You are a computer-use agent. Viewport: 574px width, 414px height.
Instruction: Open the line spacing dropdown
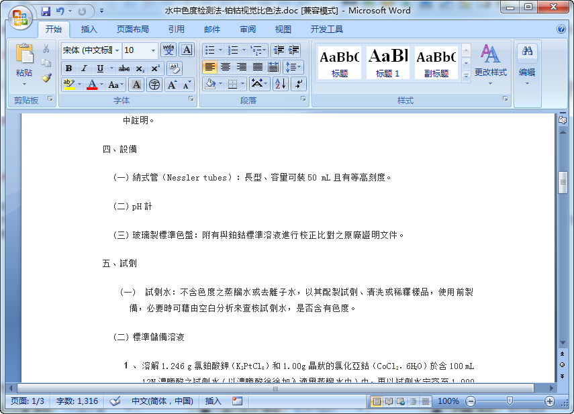(293, 67)
